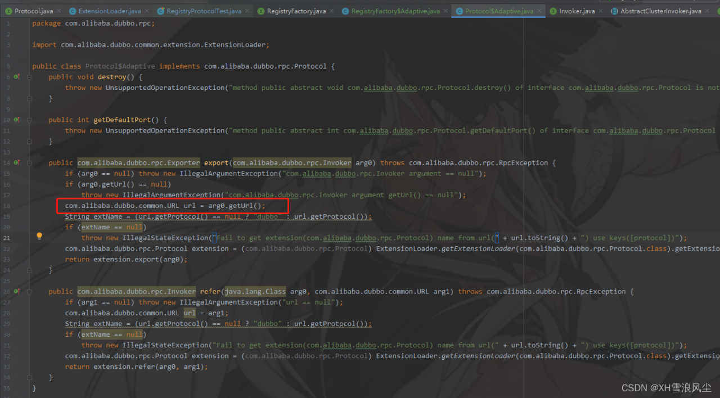
Task: Click the implements-method gutter icon beside export method
Action: point(17,162)
